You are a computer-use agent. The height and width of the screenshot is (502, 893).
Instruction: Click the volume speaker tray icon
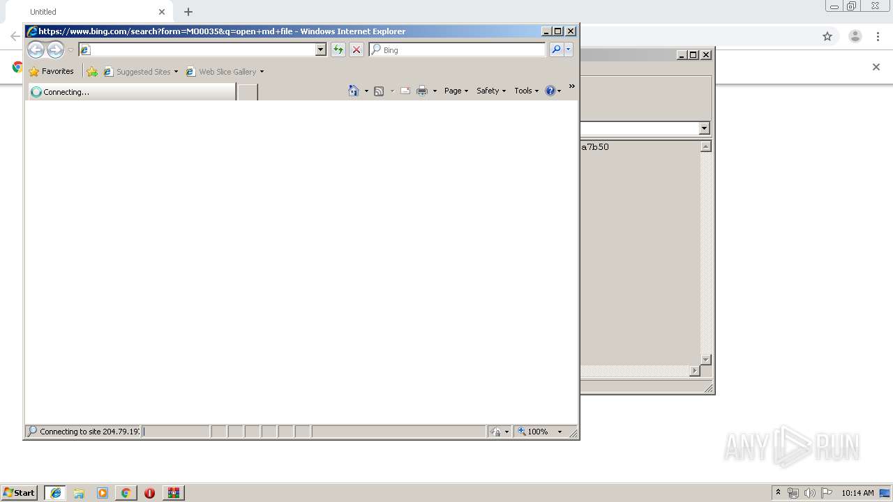(809, 493)
